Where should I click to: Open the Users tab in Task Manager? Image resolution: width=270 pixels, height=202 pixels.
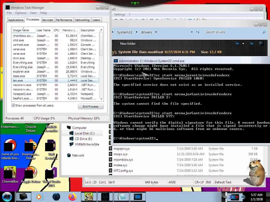[x=96, y=20]
